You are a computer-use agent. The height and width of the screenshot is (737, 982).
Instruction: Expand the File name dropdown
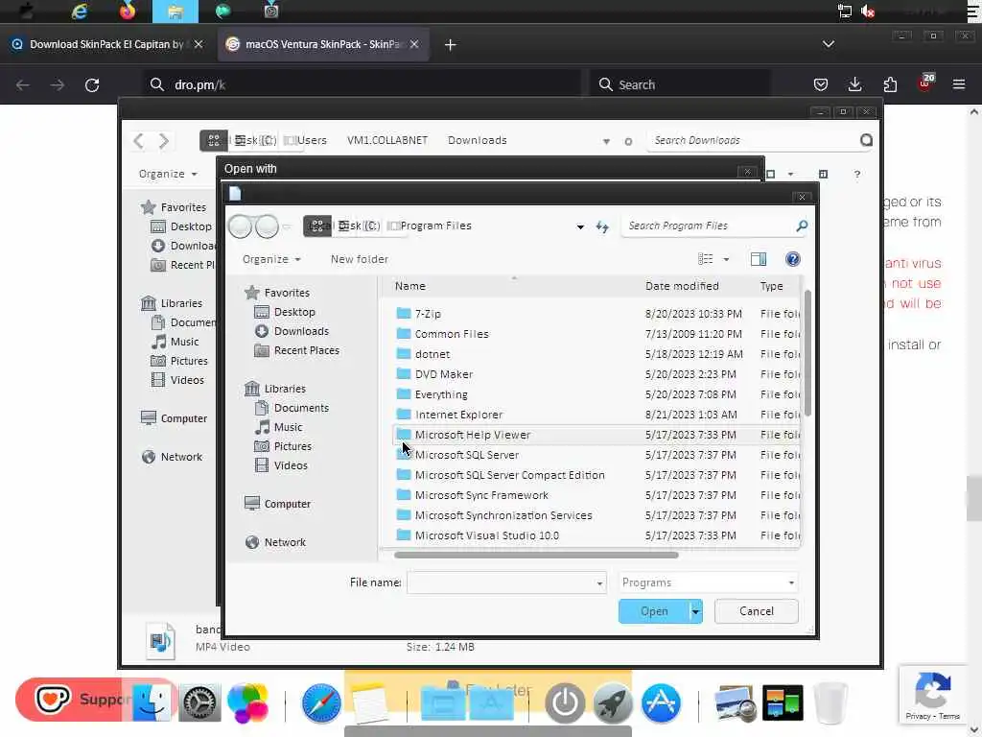599,582
